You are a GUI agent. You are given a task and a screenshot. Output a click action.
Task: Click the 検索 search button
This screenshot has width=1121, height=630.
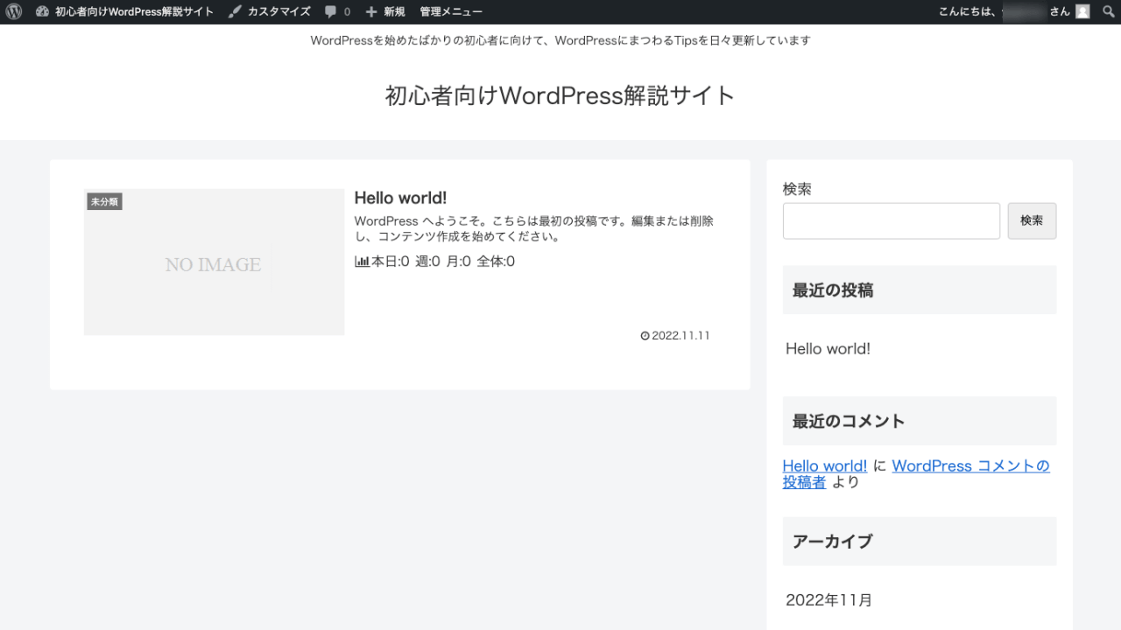[x=1032, y=220]
